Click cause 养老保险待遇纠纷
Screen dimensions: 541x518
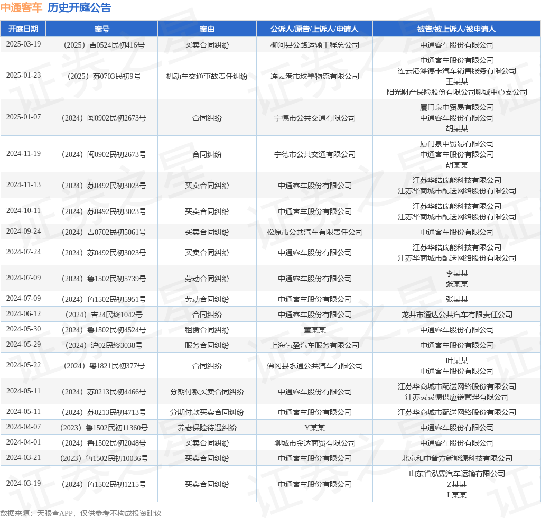click(207, 428)
